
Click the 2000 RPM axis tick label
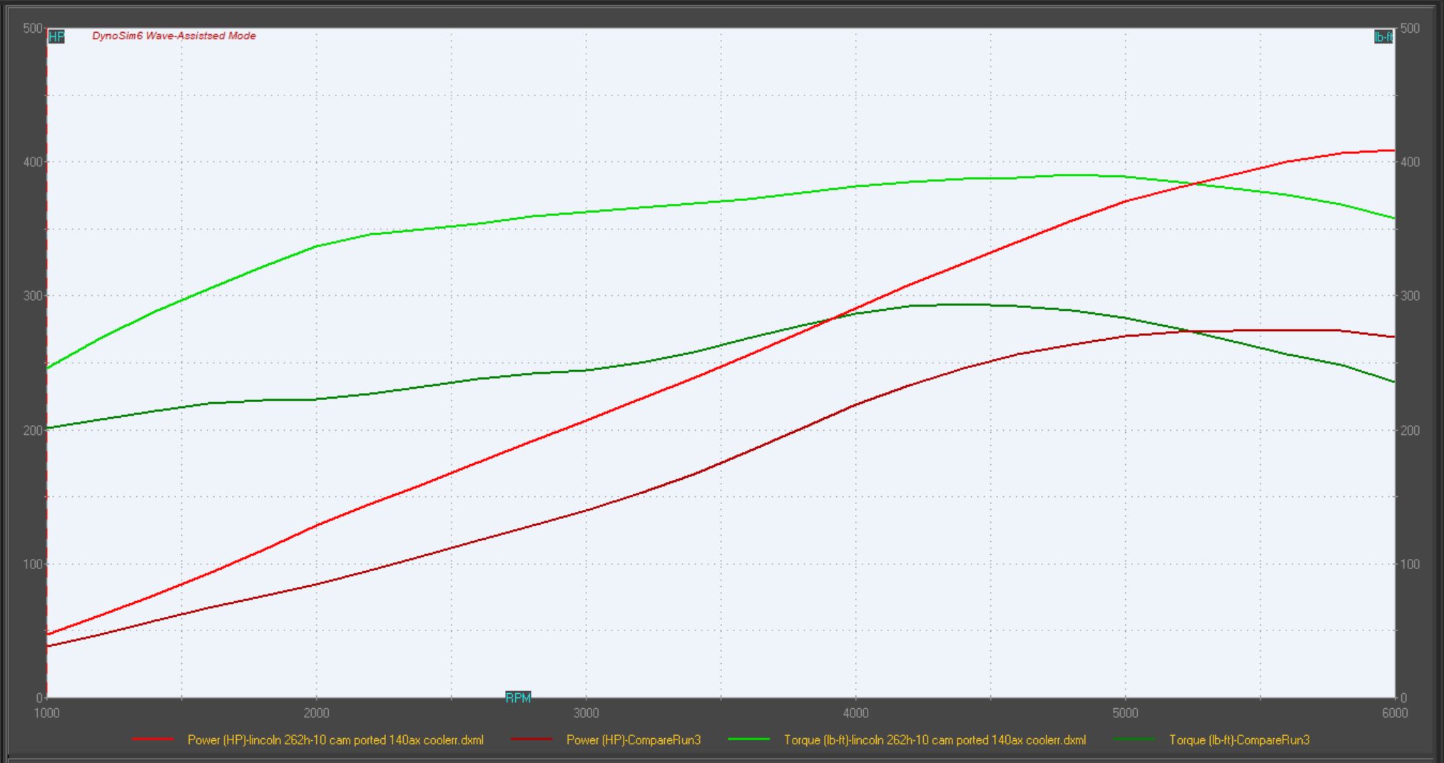[317, 713]
